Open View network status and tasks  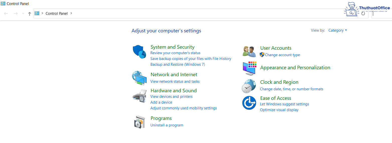pyautogui.click(x=175, y=82)
